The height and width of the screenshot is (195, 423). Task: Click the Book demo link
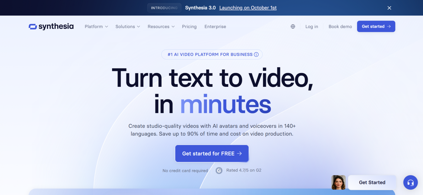click(340, 27)
